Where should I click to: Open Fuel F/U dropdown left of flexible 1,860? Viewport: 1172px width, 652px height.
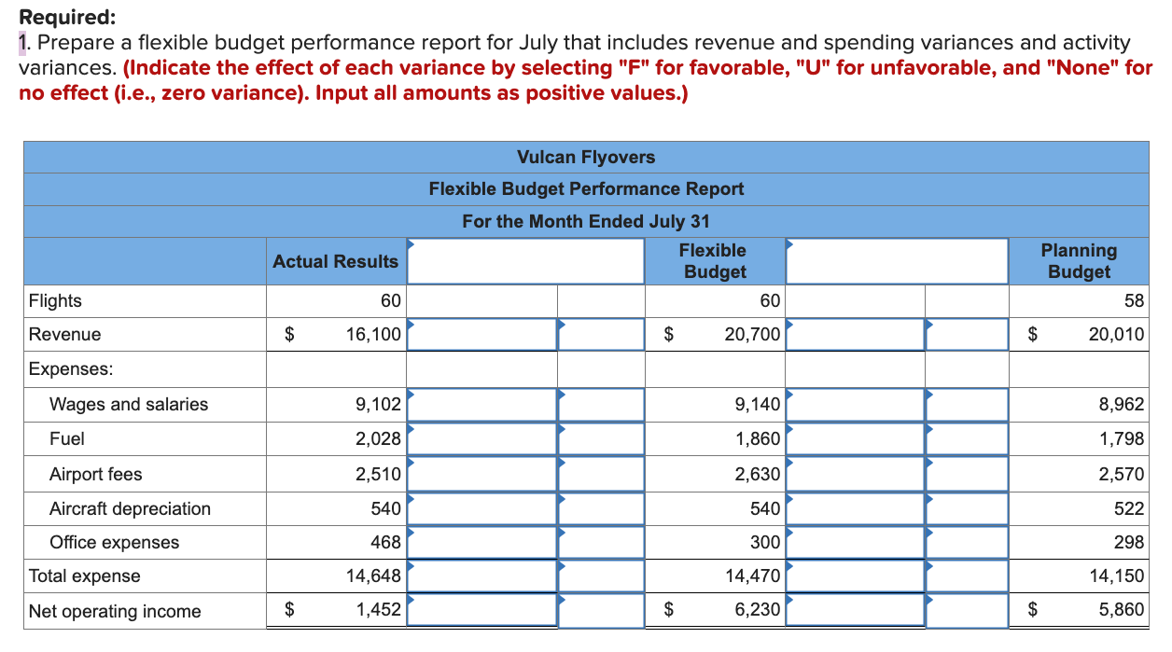coord(601,438)
